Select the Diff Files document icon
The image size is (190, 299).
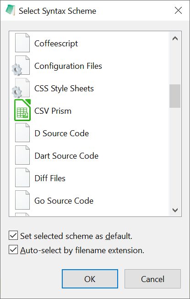pos(22,177)
